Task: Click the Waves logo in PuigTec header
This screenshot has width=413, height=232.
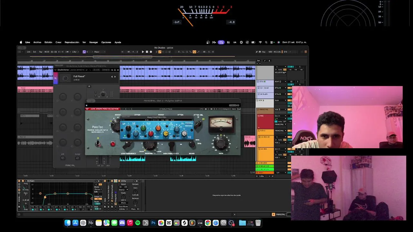Action: pyautogui.click(x=87, y=109)
